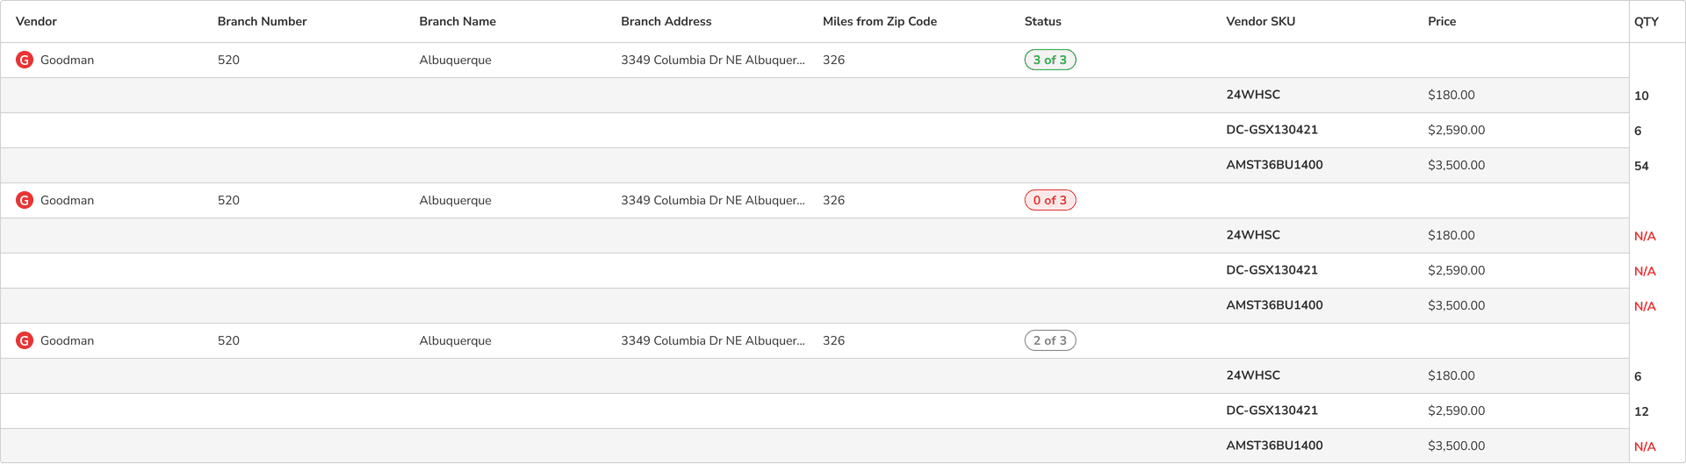Image resolution: width=1686 pixels, height=464 pixels.
Task: Click the first row's truncated Columbia Dr address
Action: tap(712, 60)
